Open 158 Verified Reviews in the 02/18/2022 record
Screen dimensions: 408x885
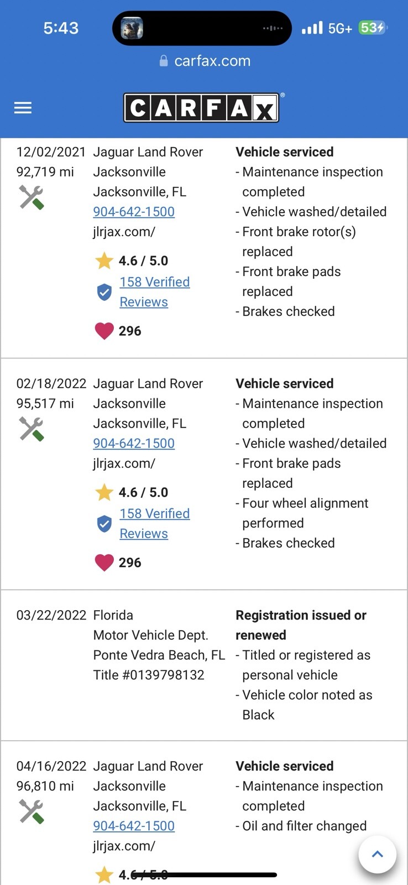tap(154, 524)
